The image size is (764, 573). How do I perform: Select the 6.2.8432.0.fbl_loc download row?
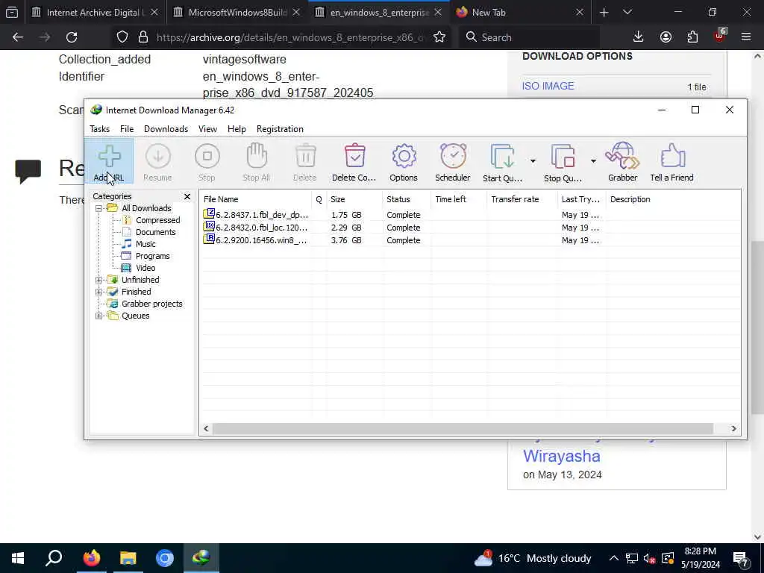click(x=470, y=228)
